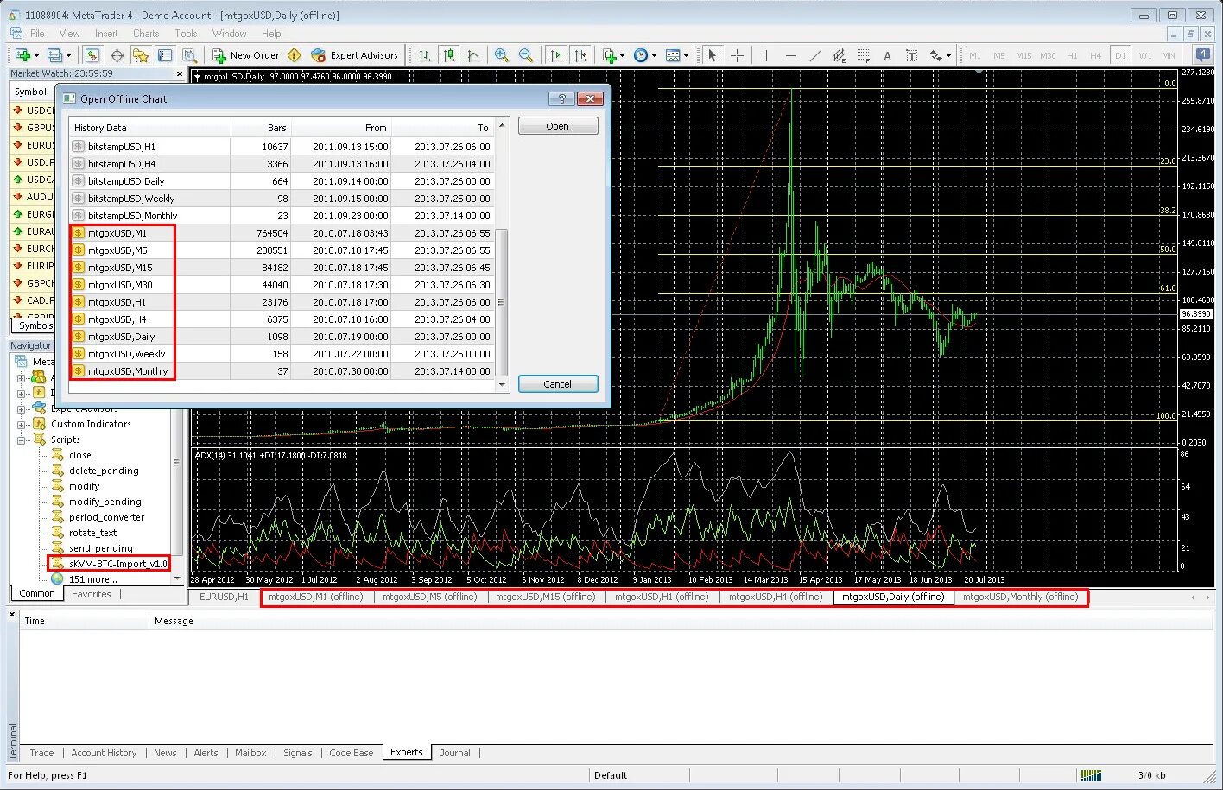Switch to the mtgoxUSD,M1 (offline) chart tab
The height and width of the screenshot is (790, 1223).
point(316,597)
